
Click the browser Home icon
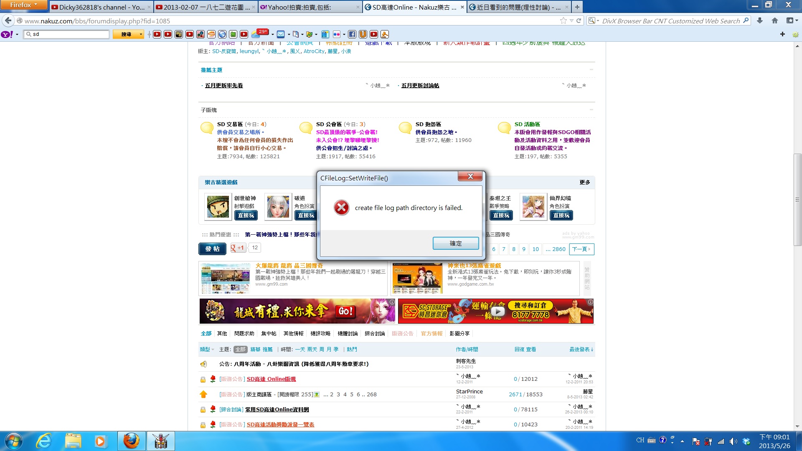[x=775, y=20]
